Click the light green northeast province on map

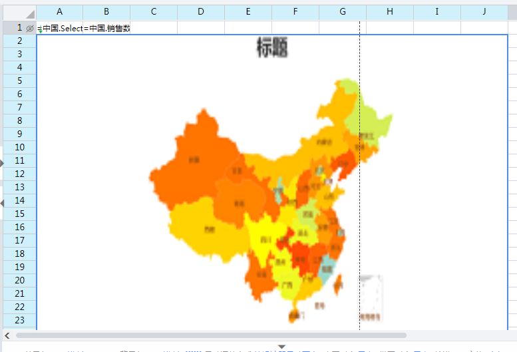coord(373,123)
